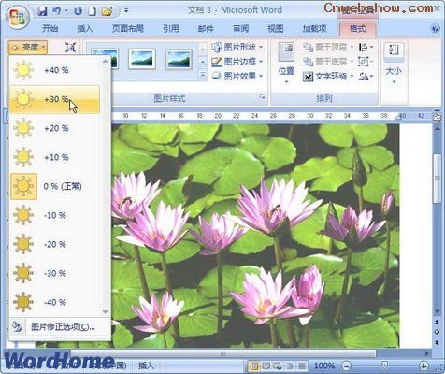The height and width of the screenshot is (374, 445).
Task: Click the 位置 (Position) icon
Action: [286, 64]
